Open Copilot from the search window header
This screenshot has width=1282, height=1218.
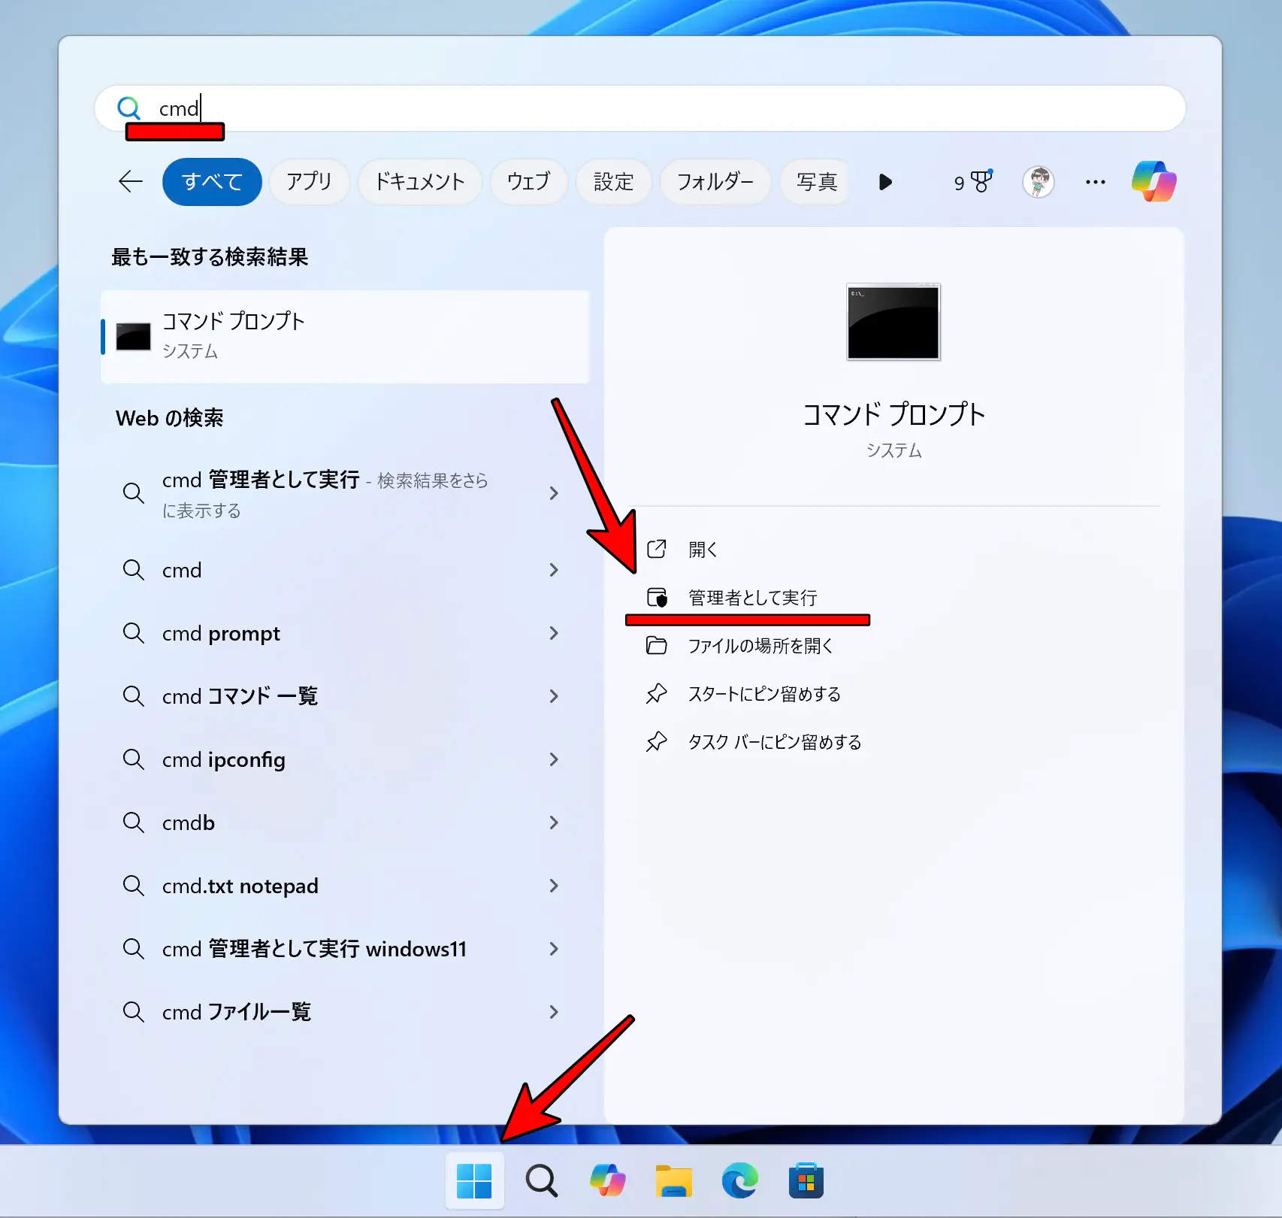tap(1153, 181)
